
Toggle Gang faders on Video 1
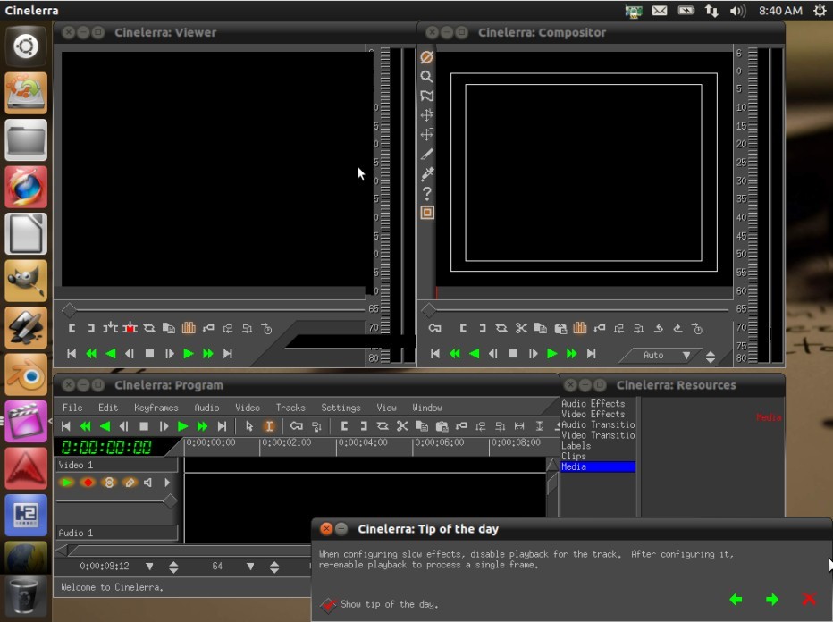point(109,483)
